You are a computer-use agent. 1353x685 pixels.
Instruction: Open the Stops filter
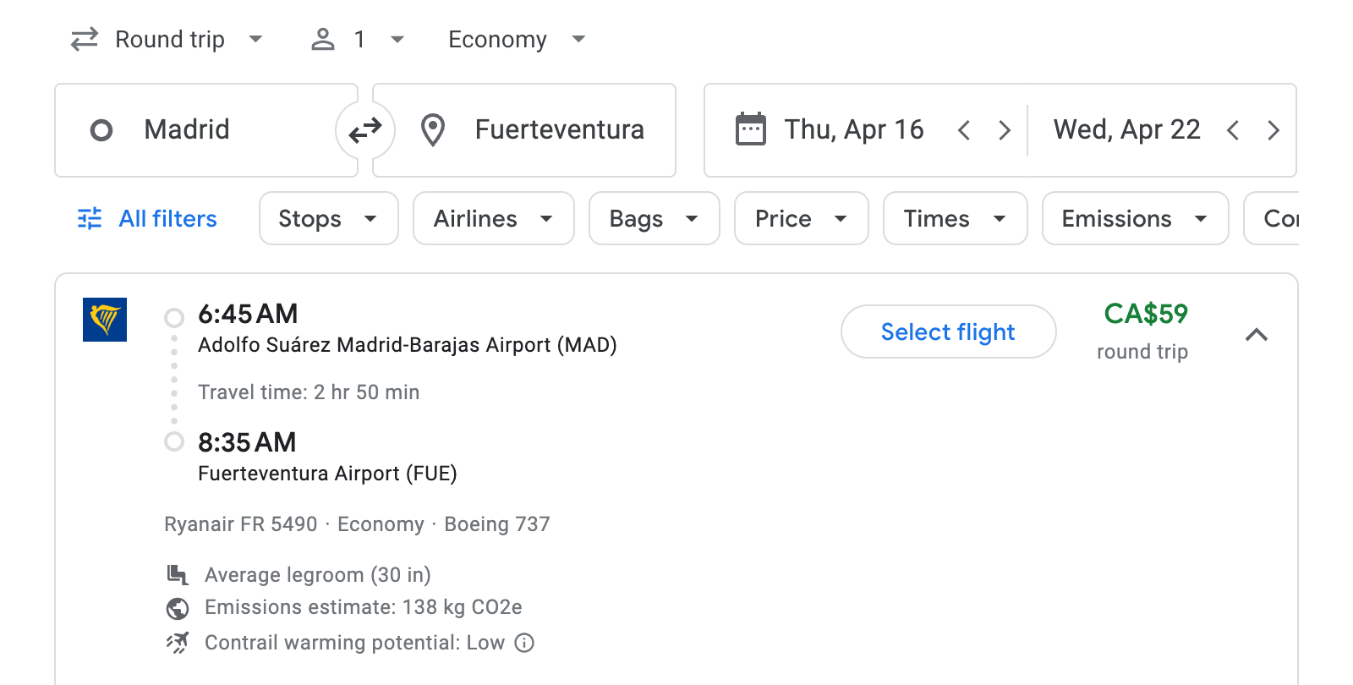coord(328,218)
